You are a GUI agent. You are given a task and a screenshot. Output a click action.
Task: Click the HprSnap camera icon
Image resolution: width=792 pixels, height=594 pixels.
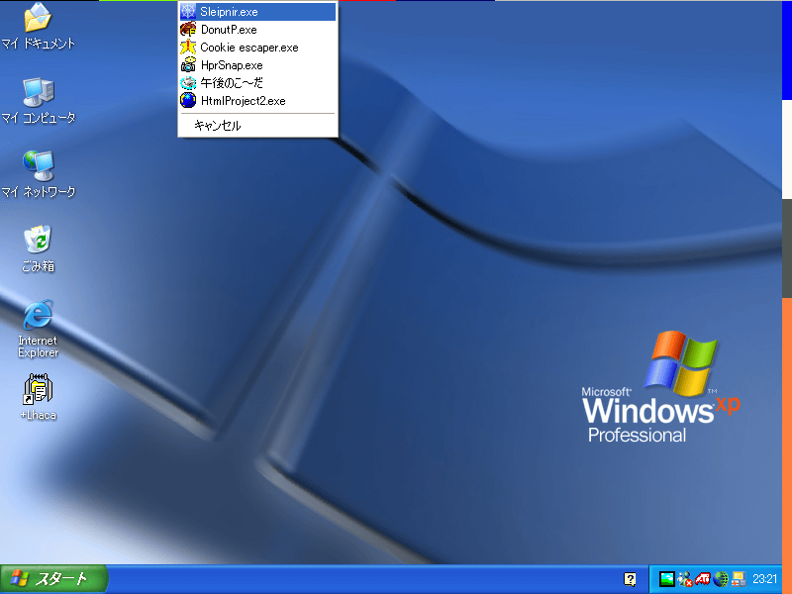coord(188,64)
